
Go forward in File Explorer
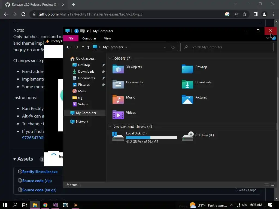pyautogui.click(x=77, y=47)
